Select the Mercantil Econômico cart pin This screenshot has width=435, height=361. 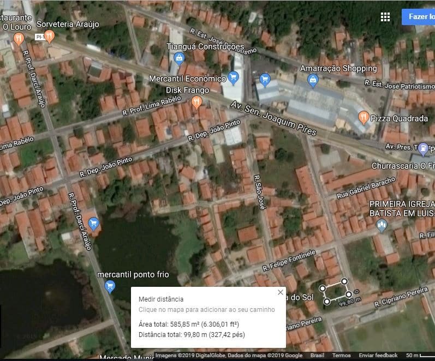(x=234, y=77)
